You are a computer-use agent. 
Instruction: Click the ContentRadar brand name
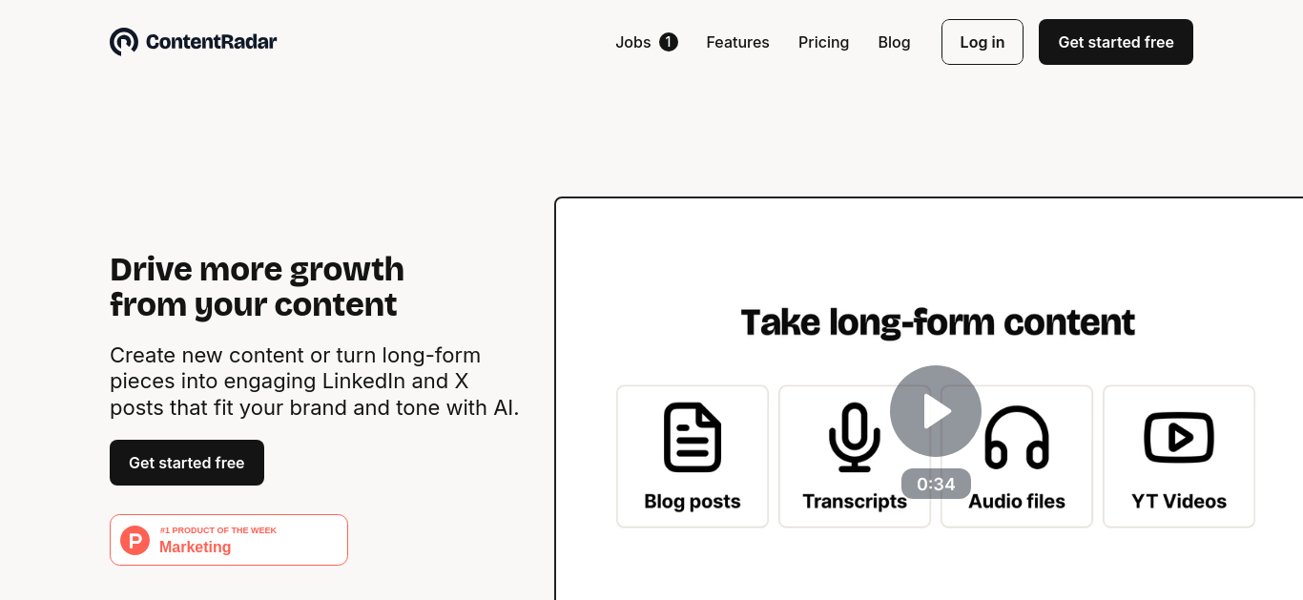(x=211, y=42)
